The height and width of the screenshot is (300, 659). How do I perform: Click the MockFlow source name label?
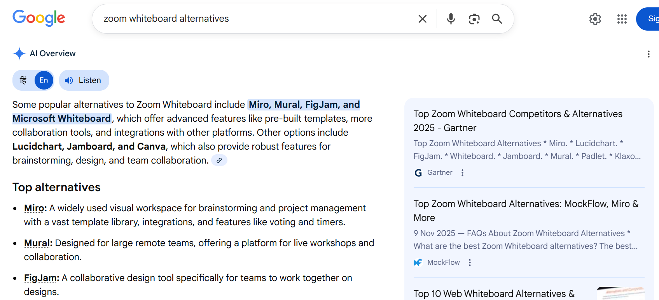444,262
